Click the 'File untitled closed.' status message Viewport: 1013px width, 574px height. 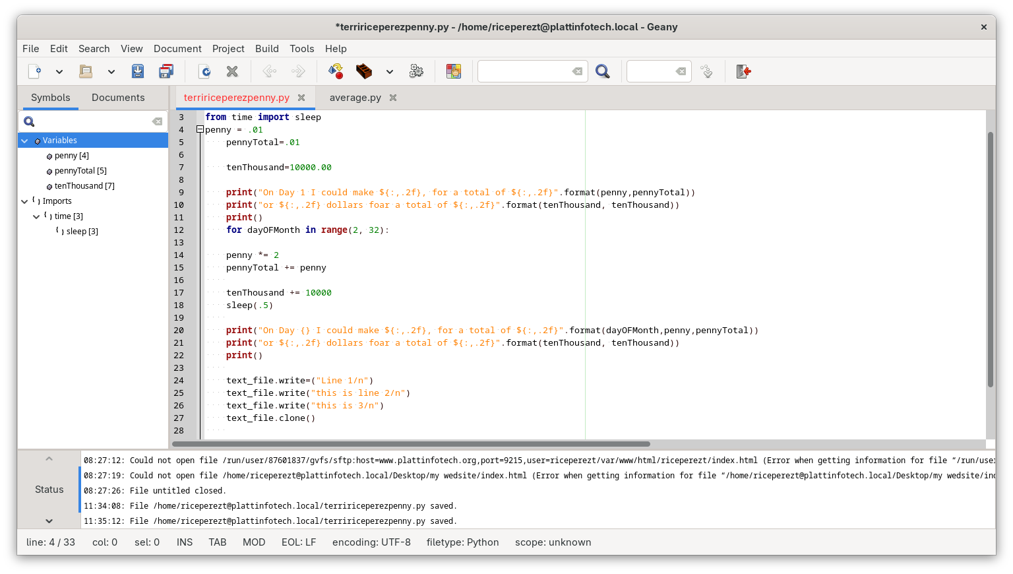pyautogui.click(x=155, y=491)
